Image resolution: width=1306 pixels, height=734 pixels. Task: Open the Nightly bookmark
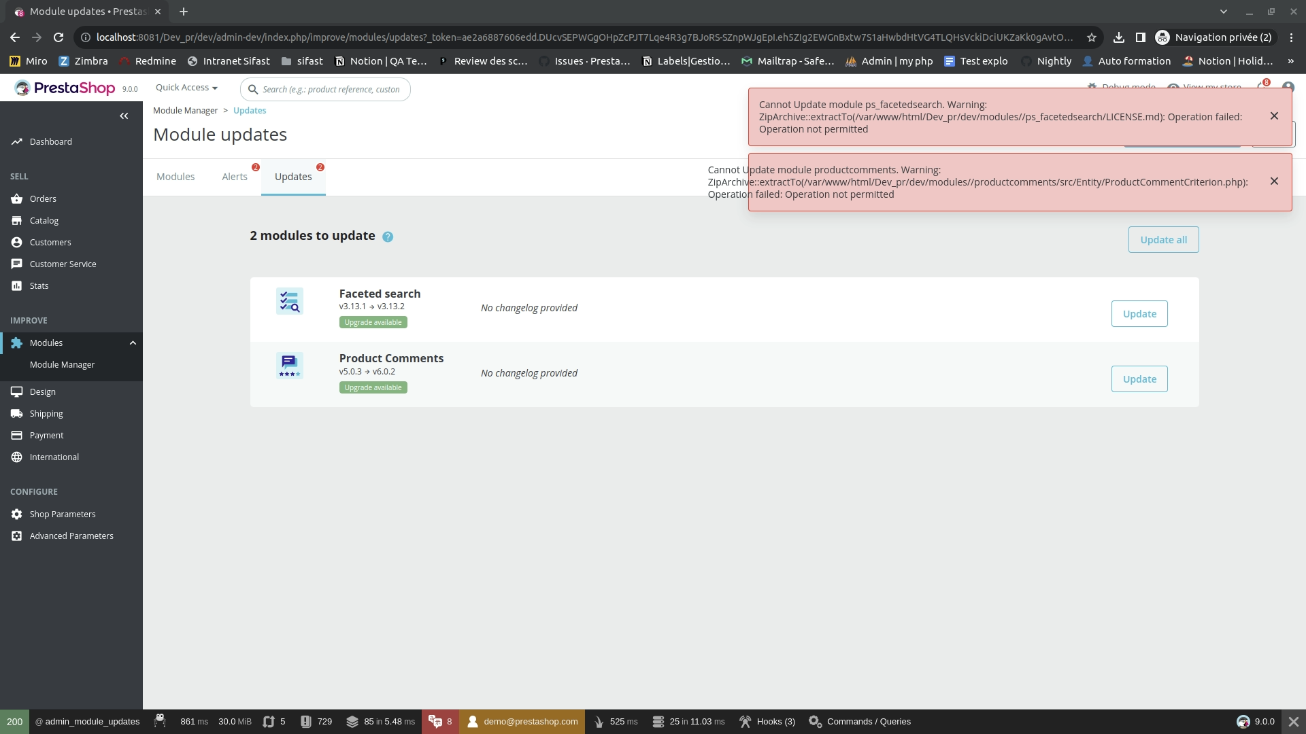click(x=1046, y=61)
